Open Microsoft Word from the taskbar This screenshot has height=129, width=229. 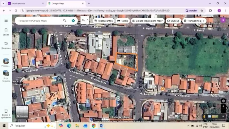pos(102,126)
